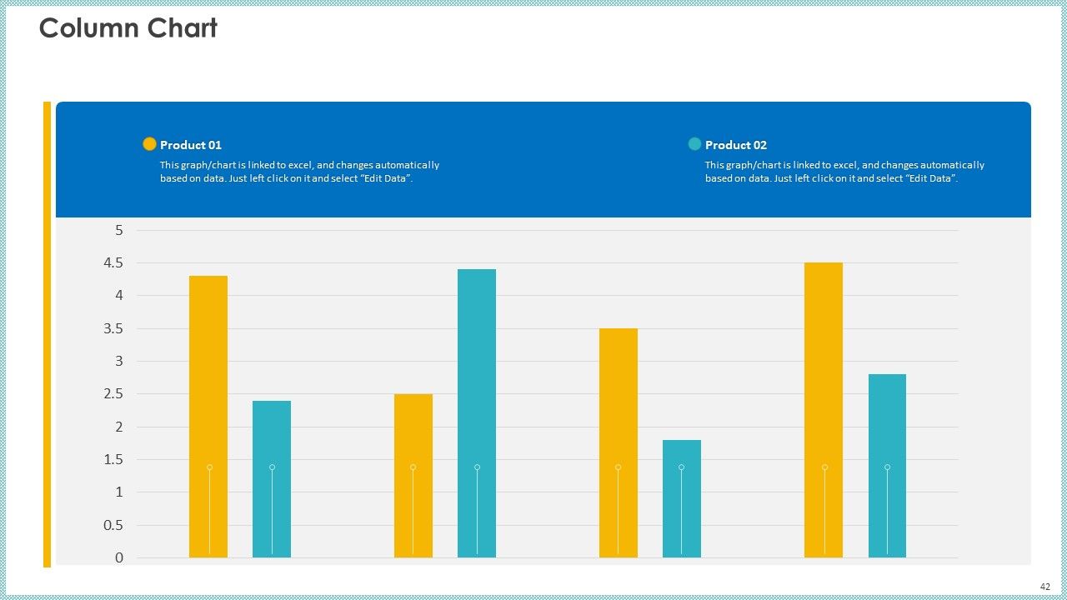The width and height of the screenshot is (1067, 600).
Task: Select the description text under Product 02
Action: pyautogui.click(x=844, y=172)
